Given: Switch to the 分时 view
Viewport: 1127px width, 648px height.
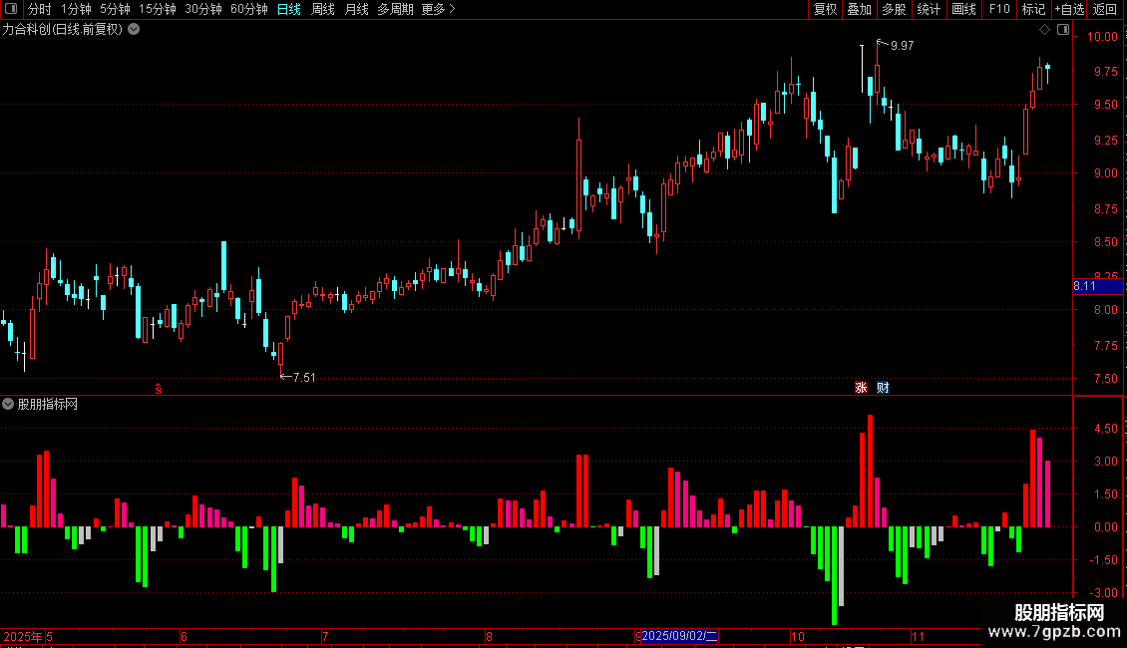Looking at the screenshot, I should pyautogui.click(x=39, y=9).
